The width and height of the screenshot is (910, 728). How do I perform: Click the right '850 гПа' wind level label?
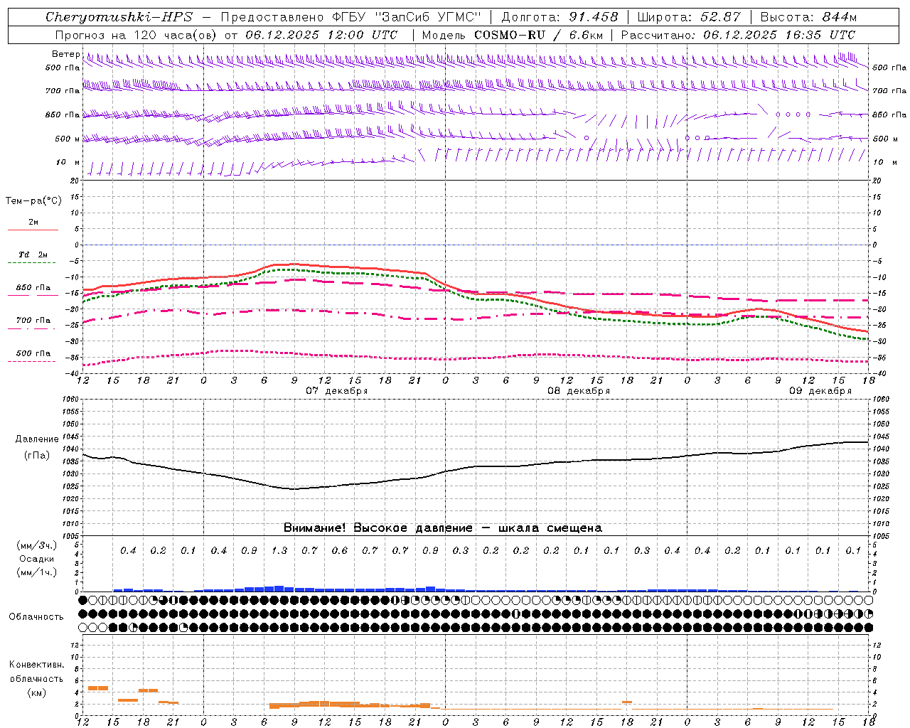tap(889, 114)
